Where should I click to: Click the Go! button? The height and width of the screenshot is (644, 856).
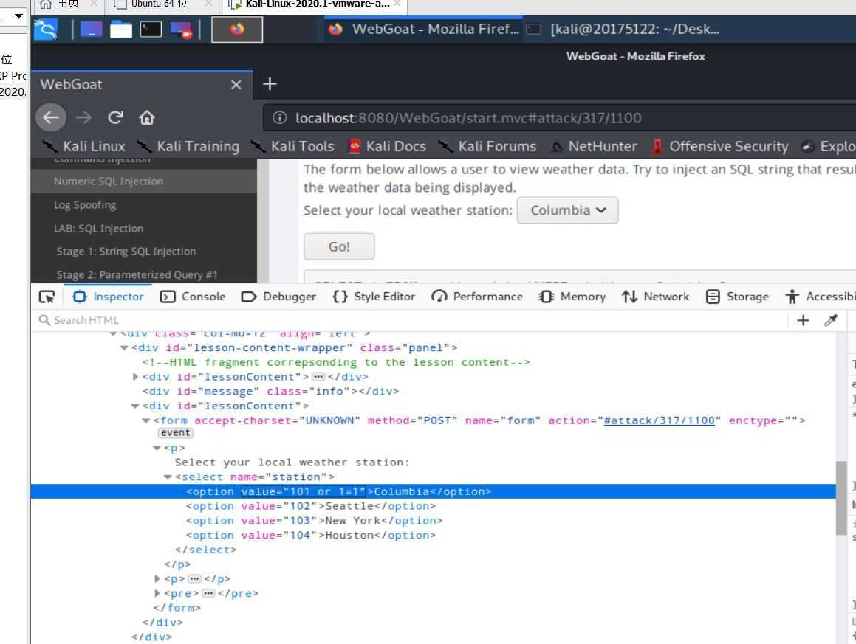pos(339,247)
